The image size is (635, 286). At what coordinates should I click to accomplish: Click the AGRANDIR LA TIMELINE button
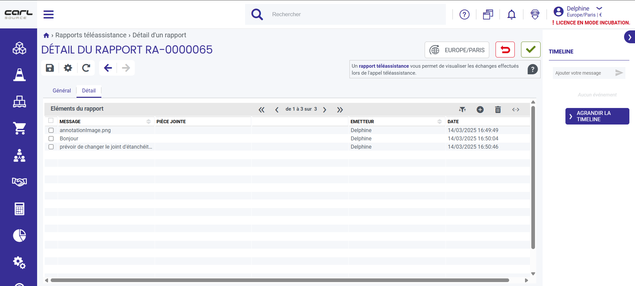point(597,116)
